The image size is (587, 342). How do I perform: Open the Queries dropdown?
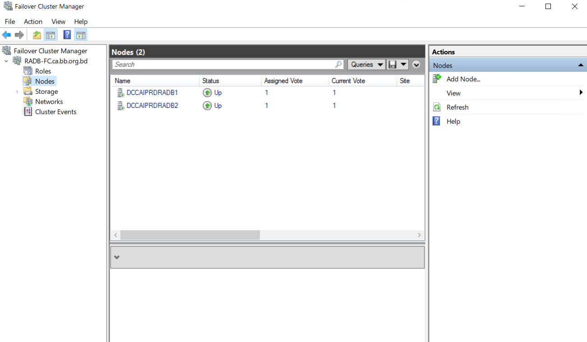pyautogui.click(x=366, y=65)
